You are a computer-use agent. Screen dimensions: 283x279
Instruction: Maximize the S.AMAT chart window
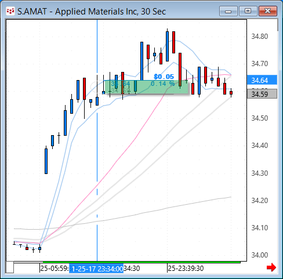[248, 11]
